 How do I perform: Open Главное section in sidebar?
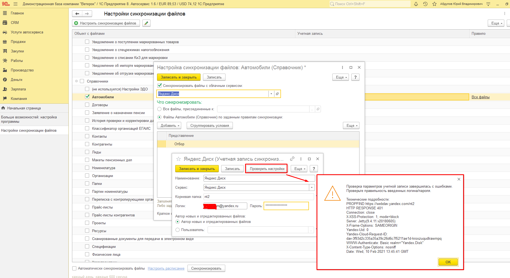pos(17,13)
